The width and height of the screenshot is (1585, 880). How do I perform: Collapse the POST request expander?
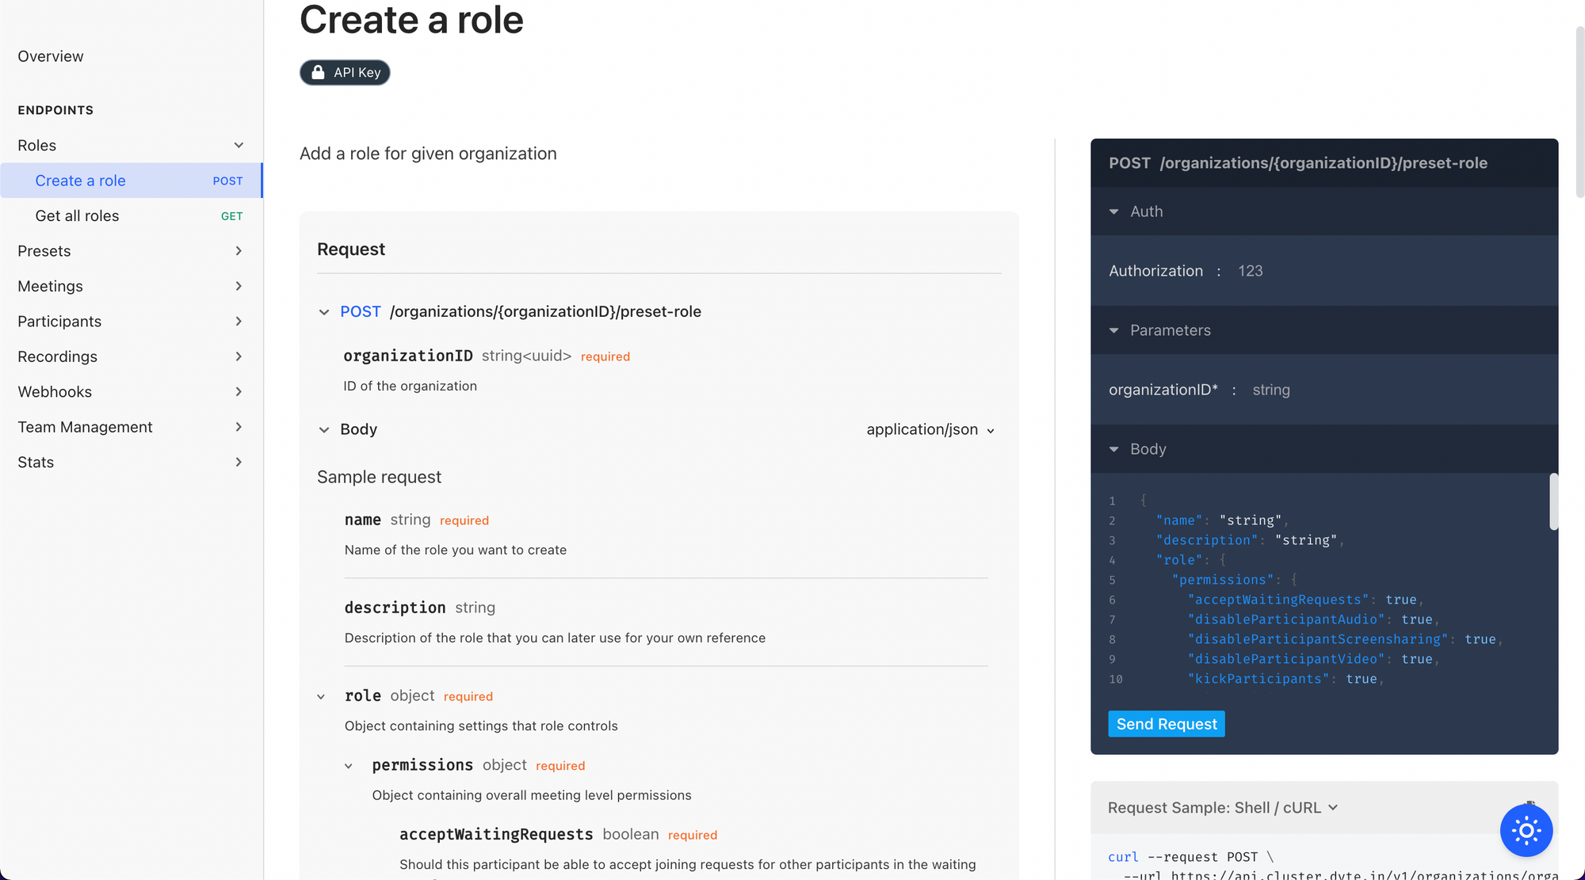click(x=323, y=312)
